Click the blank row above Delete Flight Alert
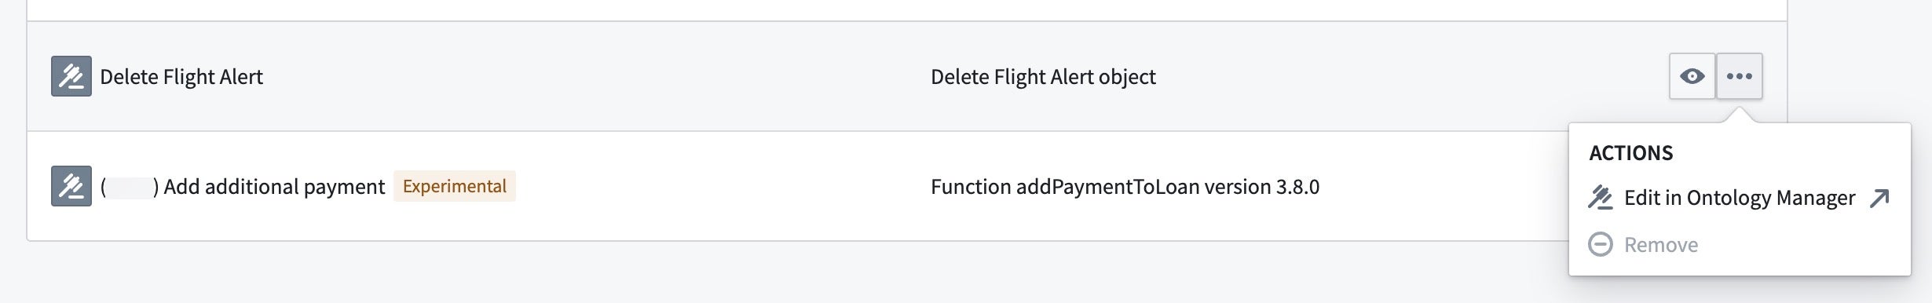1932x303 pixels. (x=907, y=9)
